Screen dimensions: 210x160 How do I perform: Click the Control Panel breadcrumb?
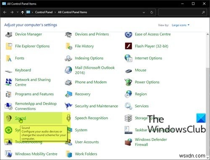click(x=44, y=12)
